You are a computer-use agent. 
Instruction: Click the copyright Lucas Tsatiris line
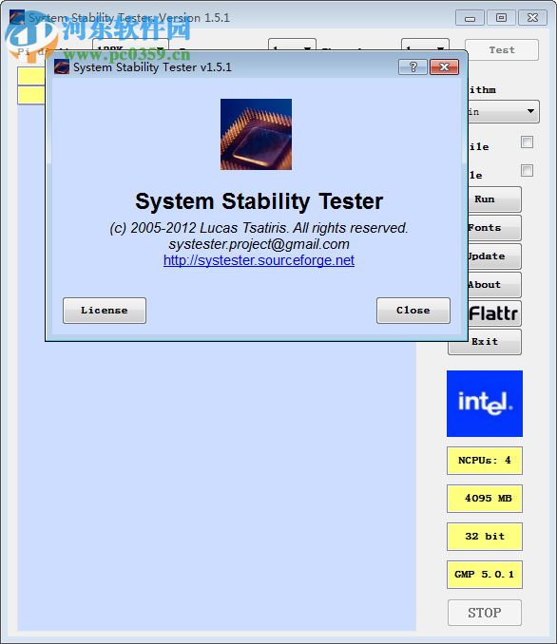[259, 228]
